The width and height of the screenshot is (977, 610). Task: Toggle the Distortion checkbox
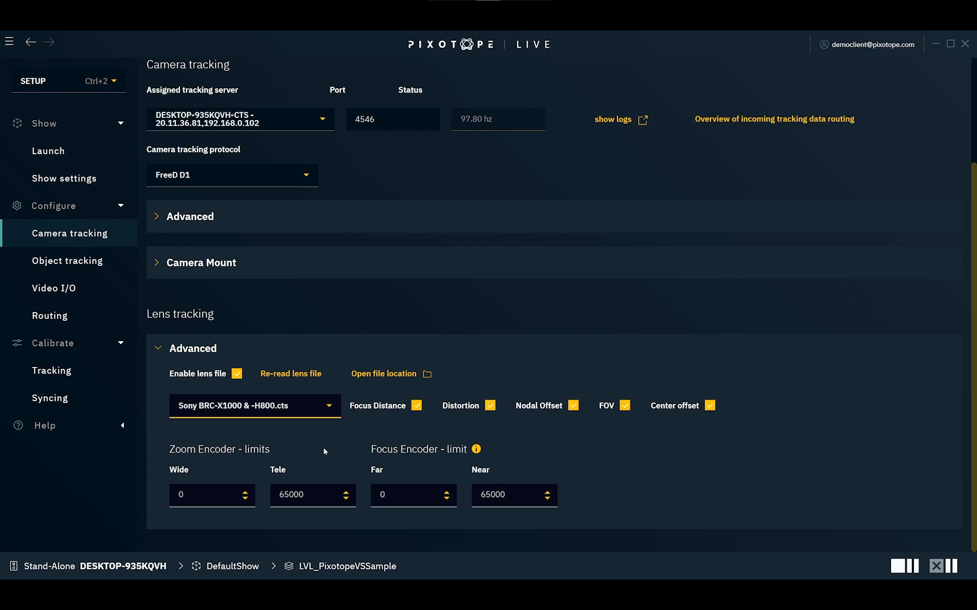pyautogui.click(x=490, y=405)
